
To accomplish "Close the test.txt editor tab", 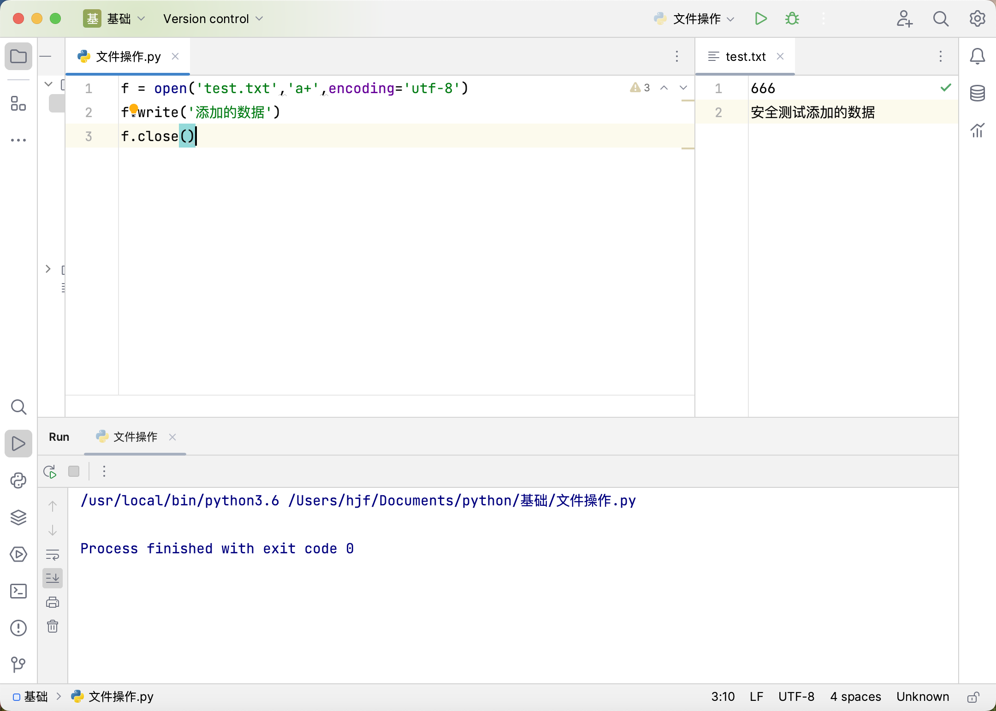I will point(780,57).
